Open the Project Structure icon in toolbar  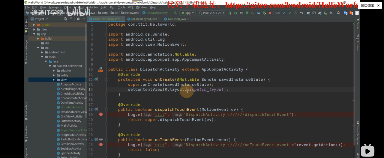tap(308, 13)
